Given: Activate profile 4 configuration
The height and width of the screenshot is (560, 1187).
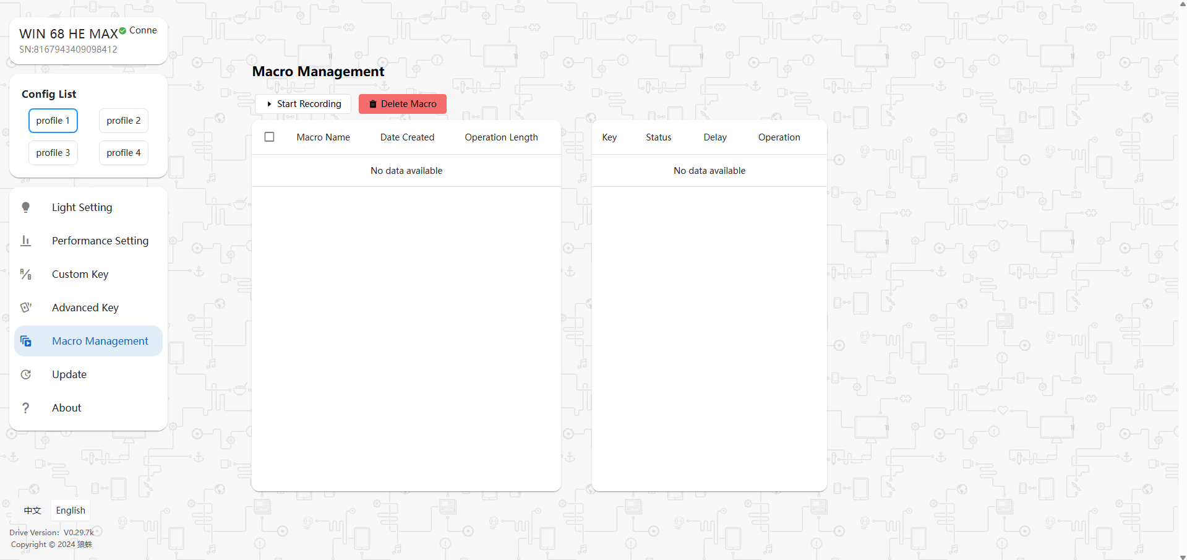Looking at the screenshot, I should pyautogui.click(x=124, y=153).
